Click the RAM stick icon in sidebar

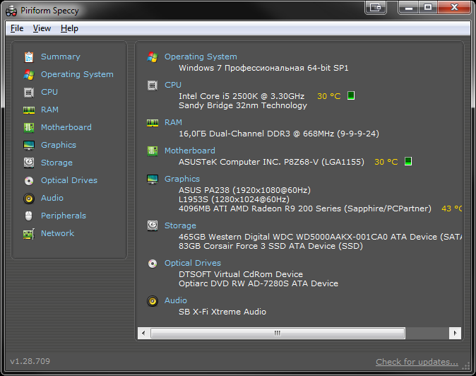click(29, 110)
